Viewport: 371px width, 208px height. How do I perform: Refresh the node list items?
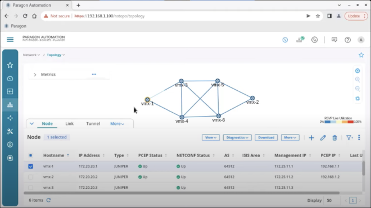(48, 200)
